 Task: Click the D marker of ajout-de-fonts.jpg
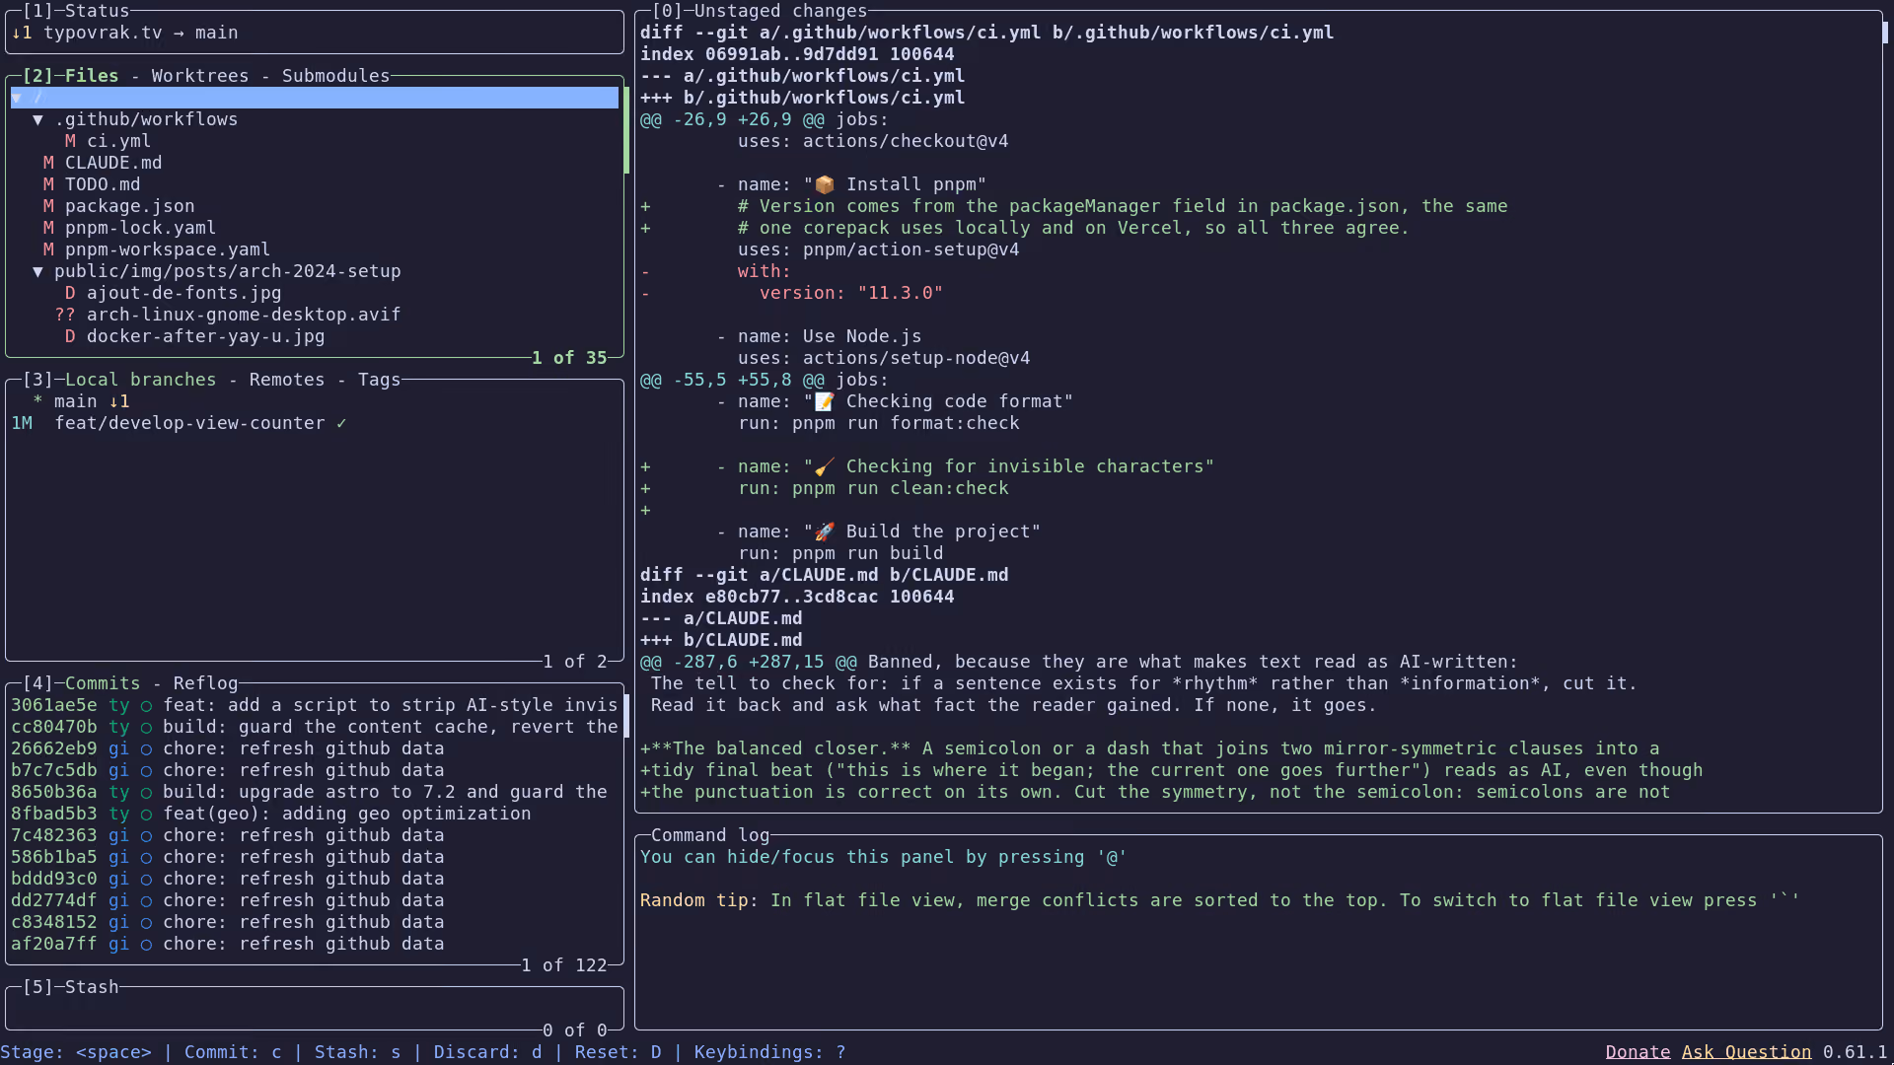pos(70,293)
